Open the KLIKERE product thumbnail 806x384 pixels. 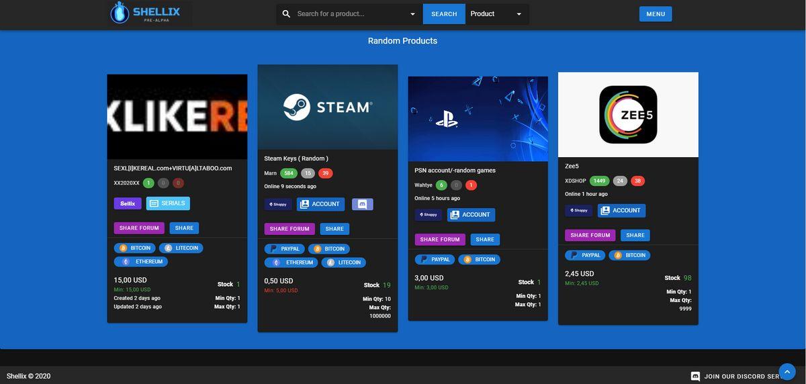[177, 116]
